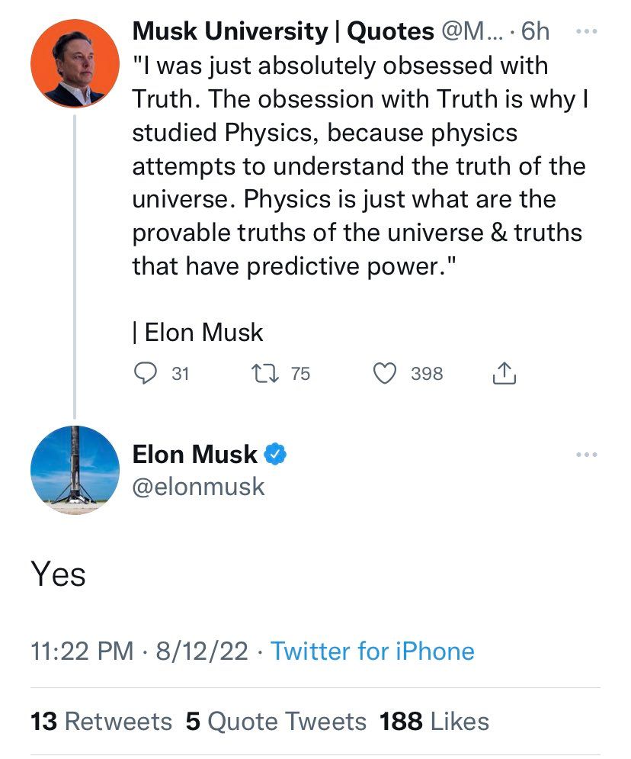Tap the share icon under the quote
This screenshot has width=631, height=759.
(x=504, y=373)
